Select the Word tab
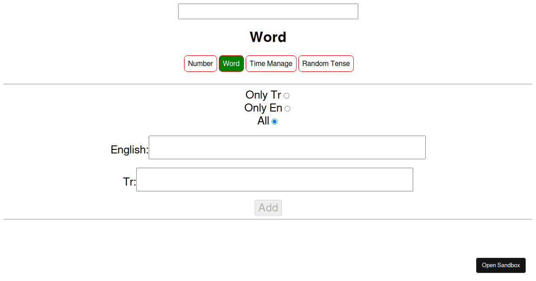The height and width of the screenshot is (281, 536). (231, 63)
